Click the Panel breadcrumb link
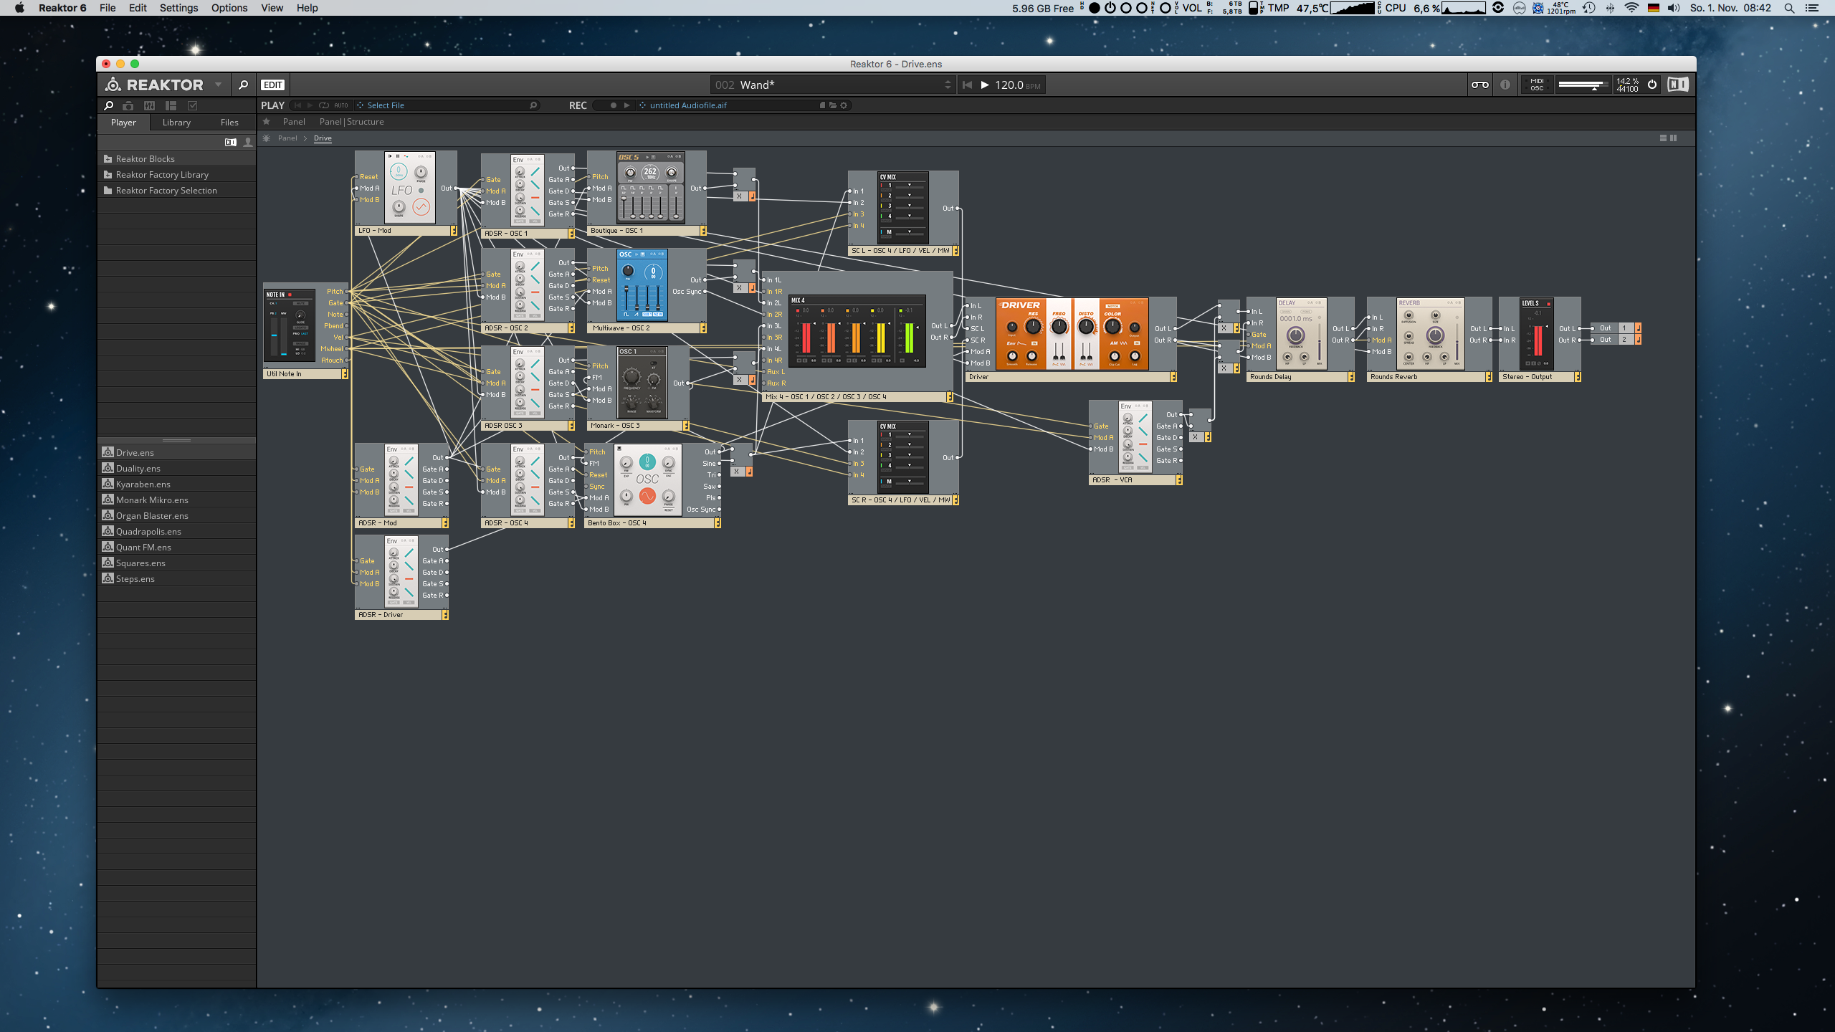The width and height of the screenshot is (1835, 1032). [287, 138]
